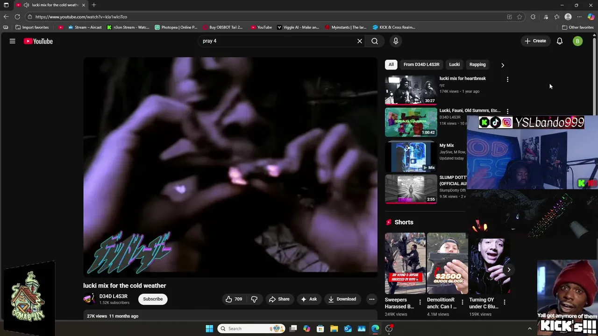Open Task View on taskbar

[293, 329]
